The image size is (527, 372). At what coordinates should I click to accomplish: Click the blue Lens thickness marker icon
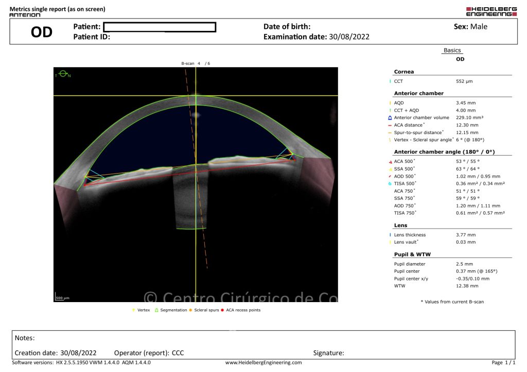390,235
